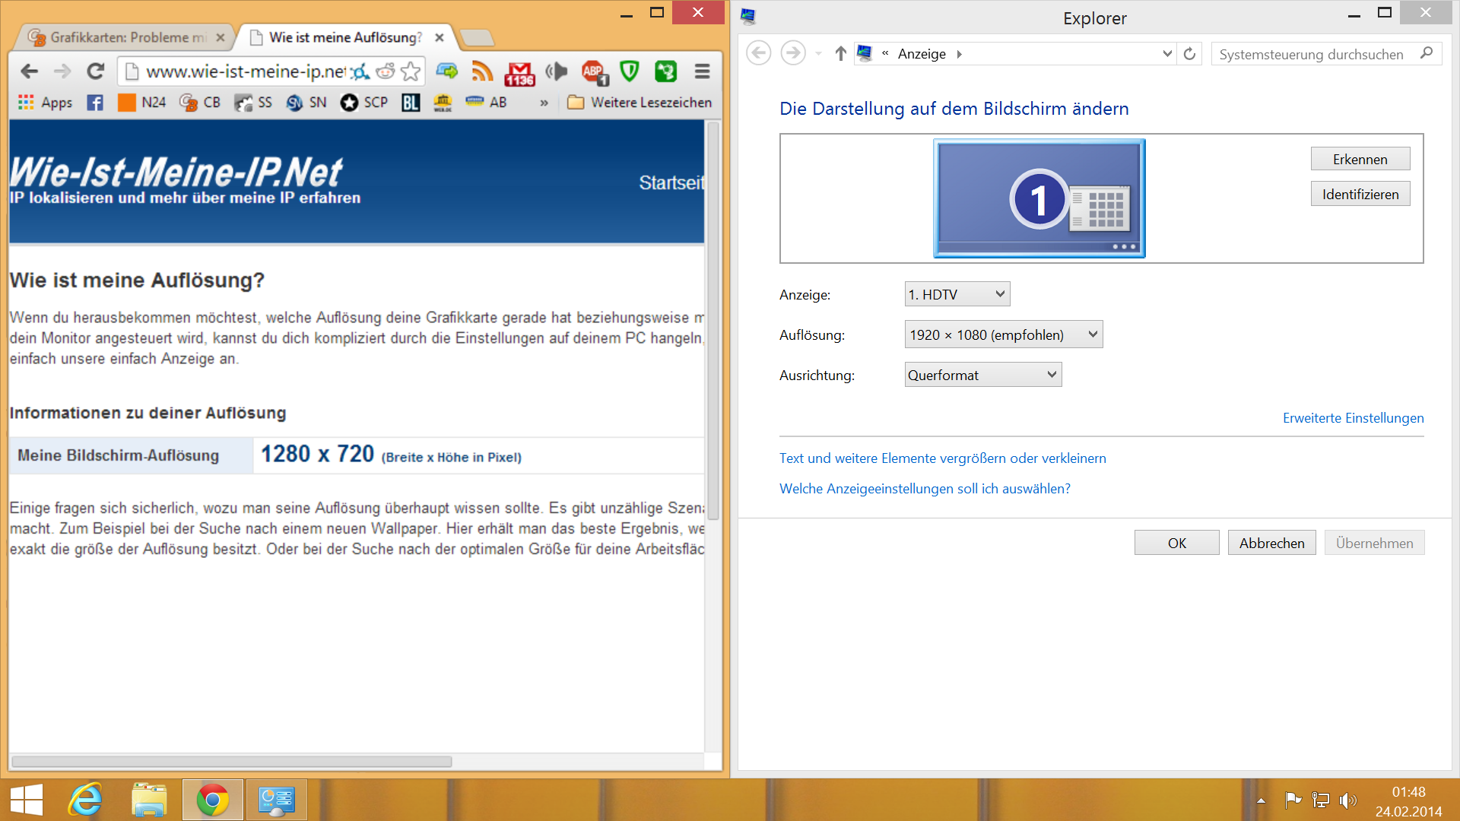This screenshot has height=821, width=1460.
Task: Open the Facebook bookmark
Action: (95, 103)
